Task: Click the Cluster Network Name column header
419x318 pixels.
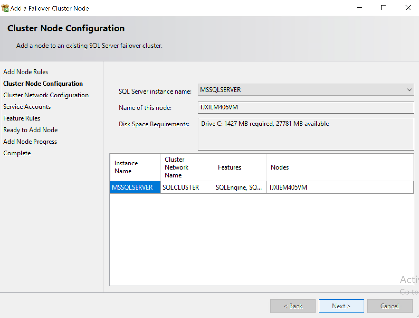Action: point(187,167)
